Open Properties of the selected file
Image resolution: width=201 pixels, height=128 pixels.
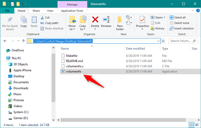coord(142,23)
